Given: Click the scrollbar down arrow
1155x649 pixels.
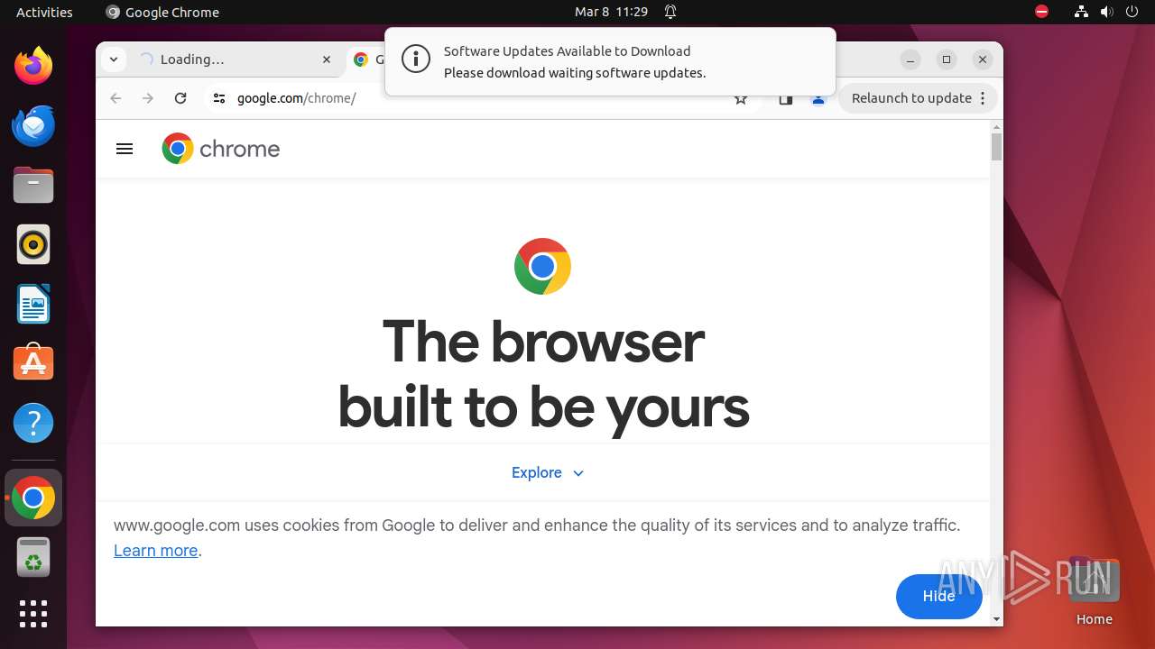Looking at the screenshot, I should (996, 619).
